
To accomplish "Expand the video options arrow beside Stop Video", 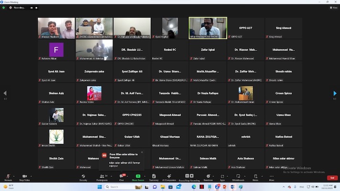I will point(32,175).
